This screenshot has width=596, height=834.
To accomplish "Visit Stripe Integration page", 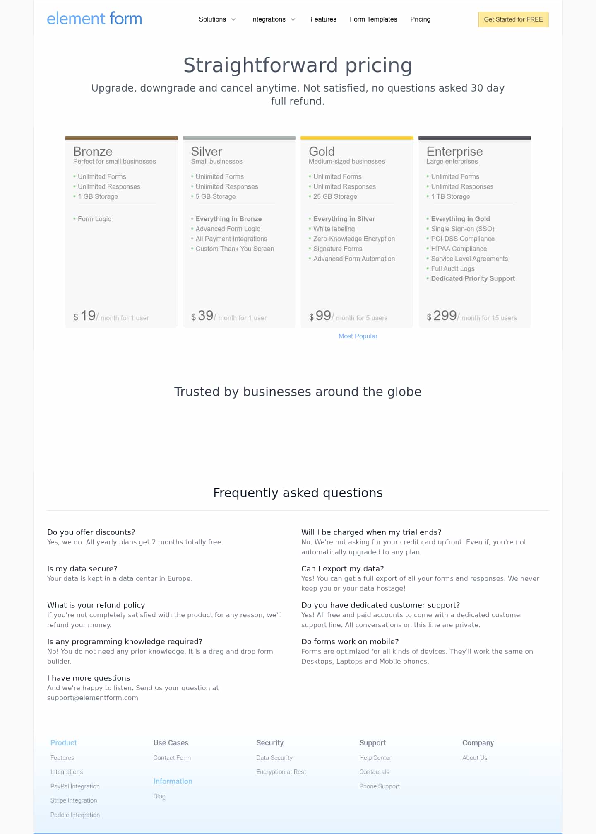I will pyautogui.click(x=74, y=800).
